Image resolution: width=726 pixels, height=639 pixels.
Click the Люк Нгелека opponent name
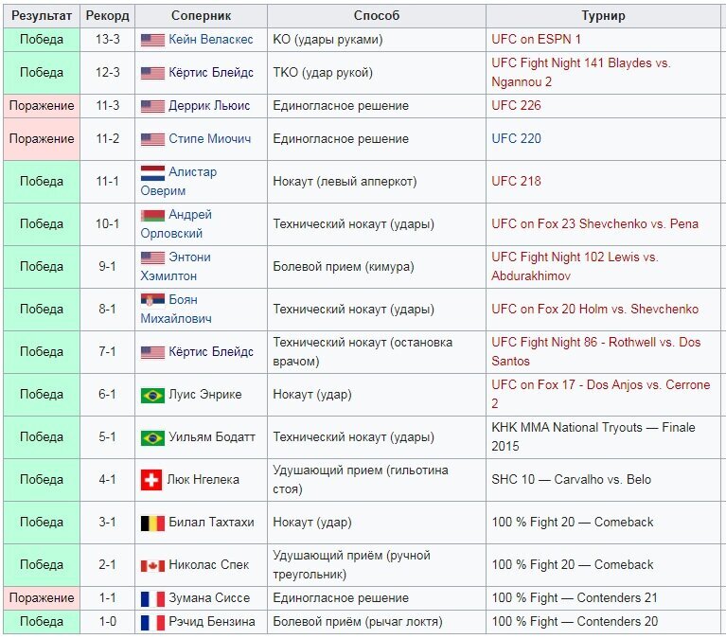point(204,479)
